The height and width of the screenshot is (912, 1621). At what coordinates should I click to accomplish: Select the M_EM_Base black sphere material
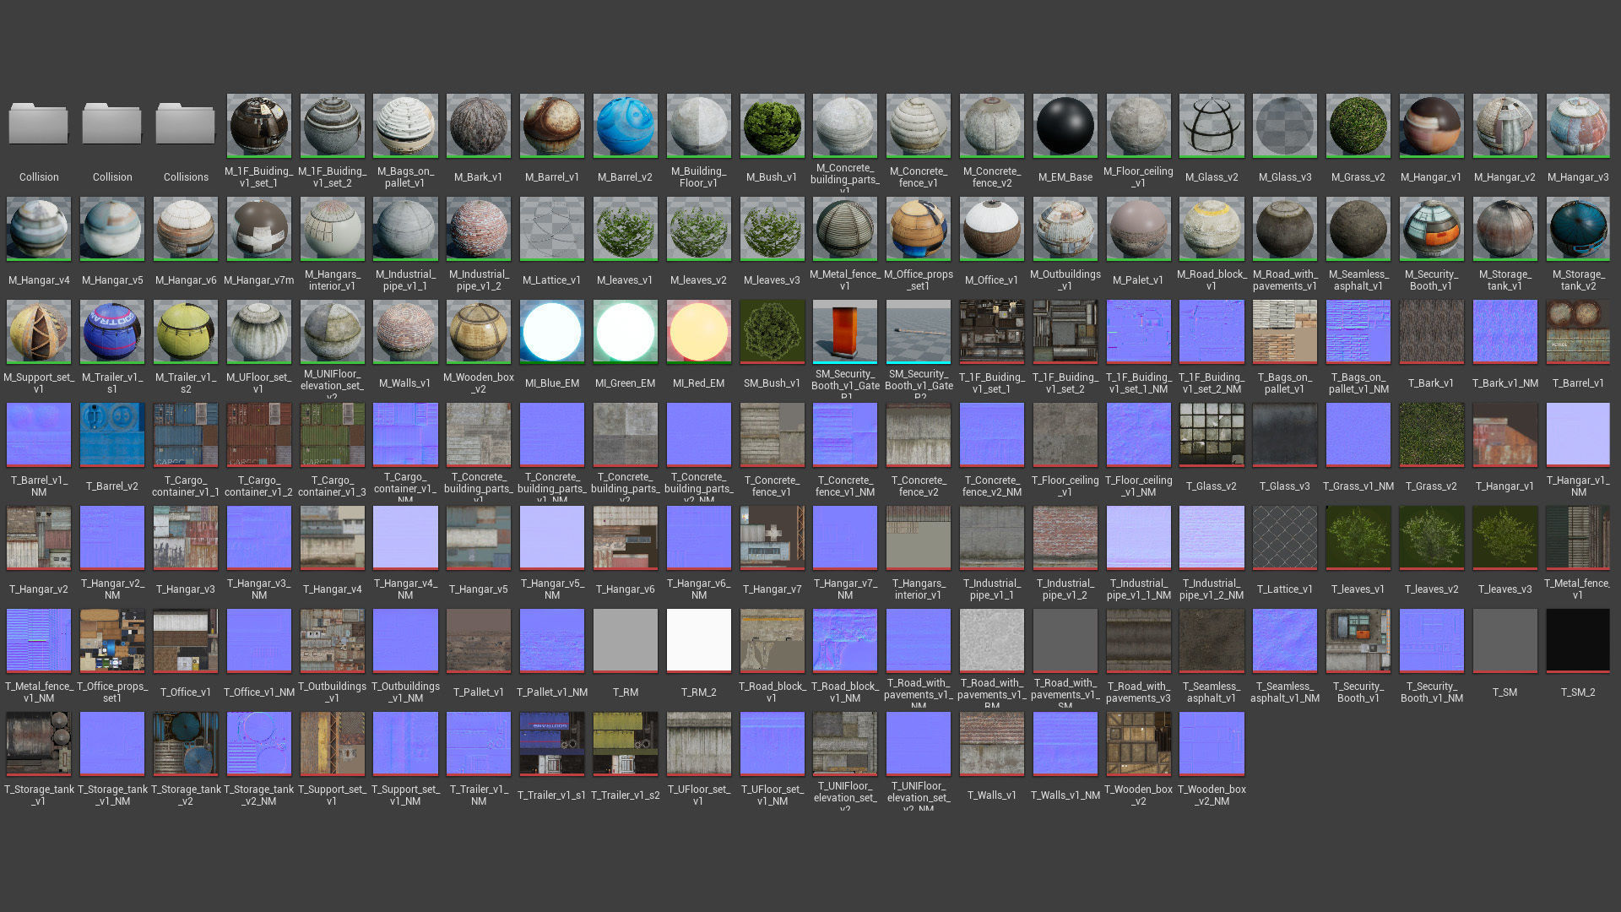(x=1065, y=125)
